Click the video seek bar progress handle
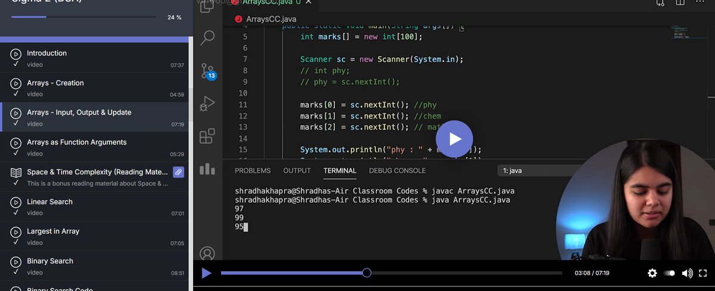The width and height of the screenshot is (715, 291). 366,273
